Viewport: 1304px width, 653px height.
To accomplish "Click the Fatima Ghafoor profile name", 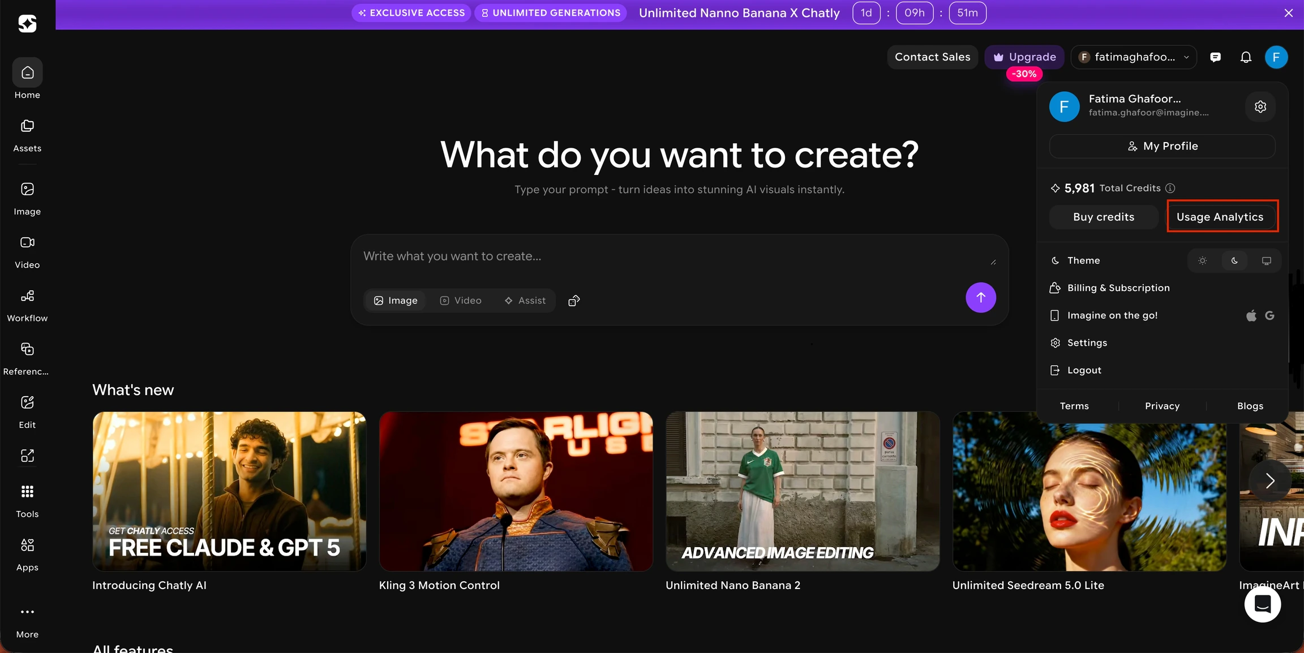I will (1134, 98).
